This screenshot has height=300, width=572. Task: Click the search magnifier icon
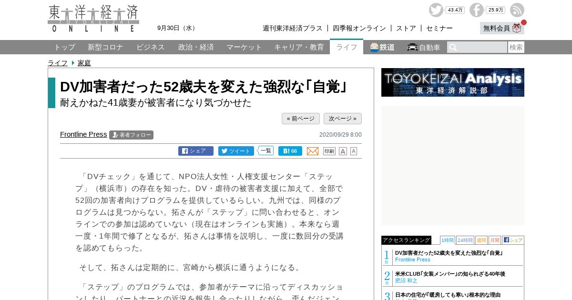453,47
